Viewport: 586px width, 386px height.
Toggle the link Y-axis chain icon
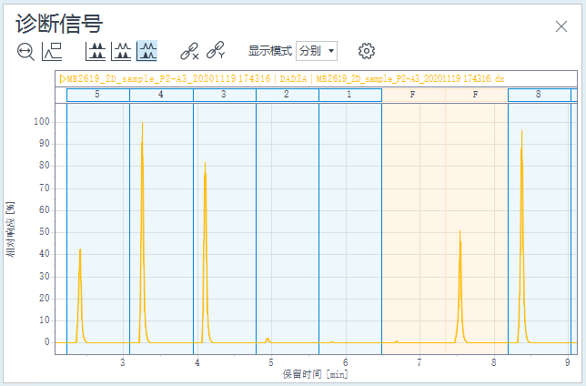tap(216, 50)
